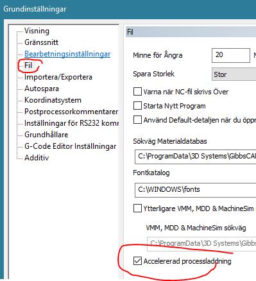Open the Bearbetningsinställningar link
The width and height of the screenshot is (256, 281).
point(67,54)
